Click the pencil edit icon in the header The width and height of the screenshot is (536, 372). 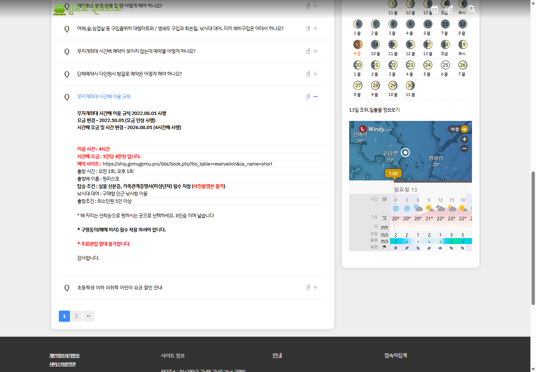click(x=449, y=9)
